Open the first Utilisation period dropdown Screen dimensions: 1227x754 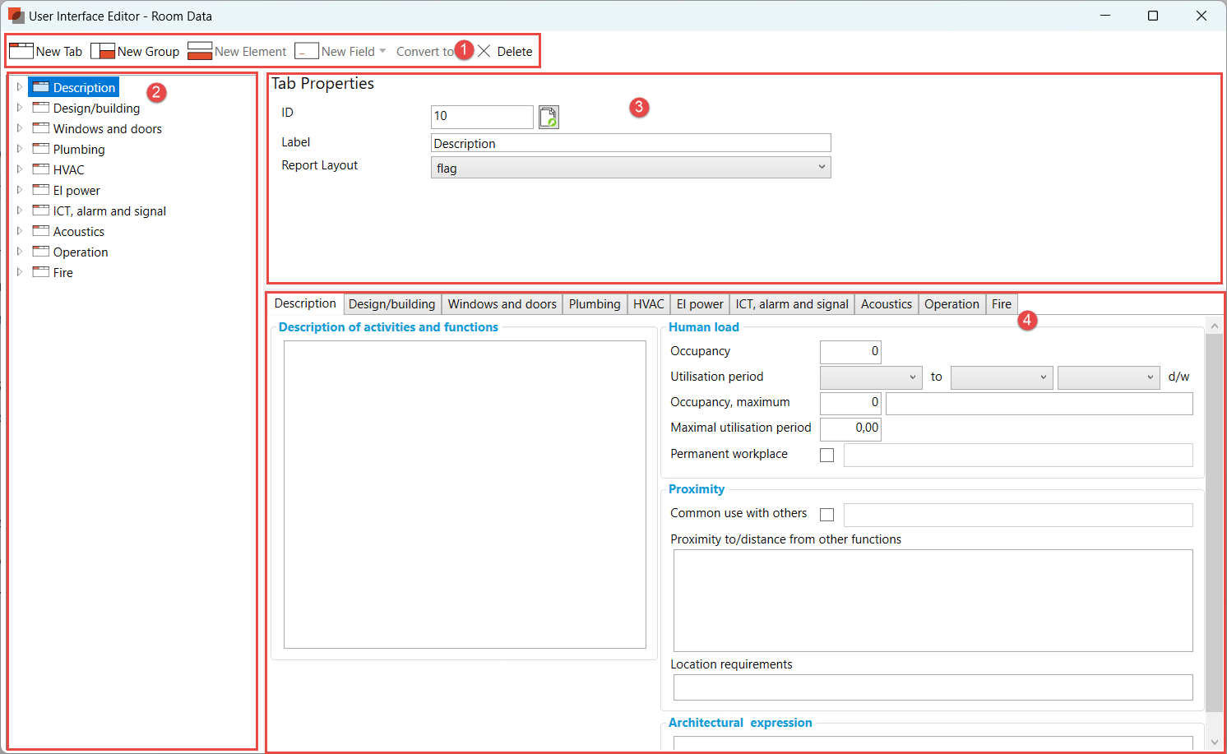(871, 377)
